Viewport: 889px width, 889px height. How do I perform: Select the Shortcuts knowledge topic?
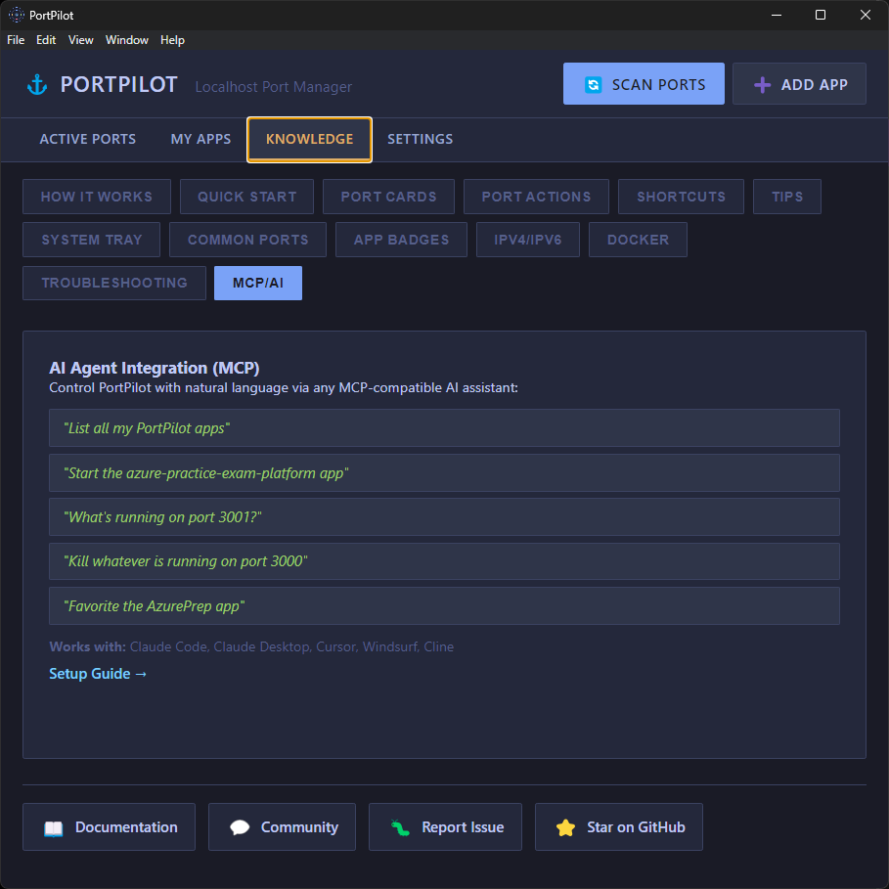[681, 197]
